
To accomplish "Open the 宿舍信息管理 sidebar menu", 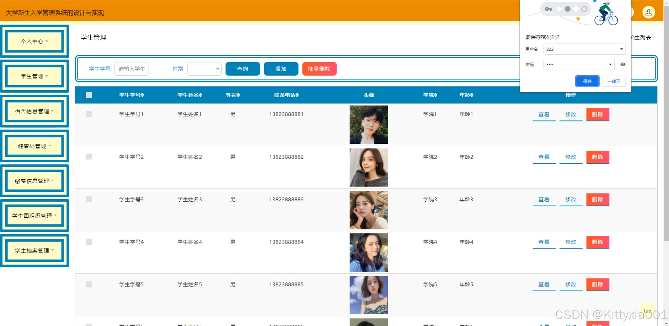I will [x=34, y=111].
